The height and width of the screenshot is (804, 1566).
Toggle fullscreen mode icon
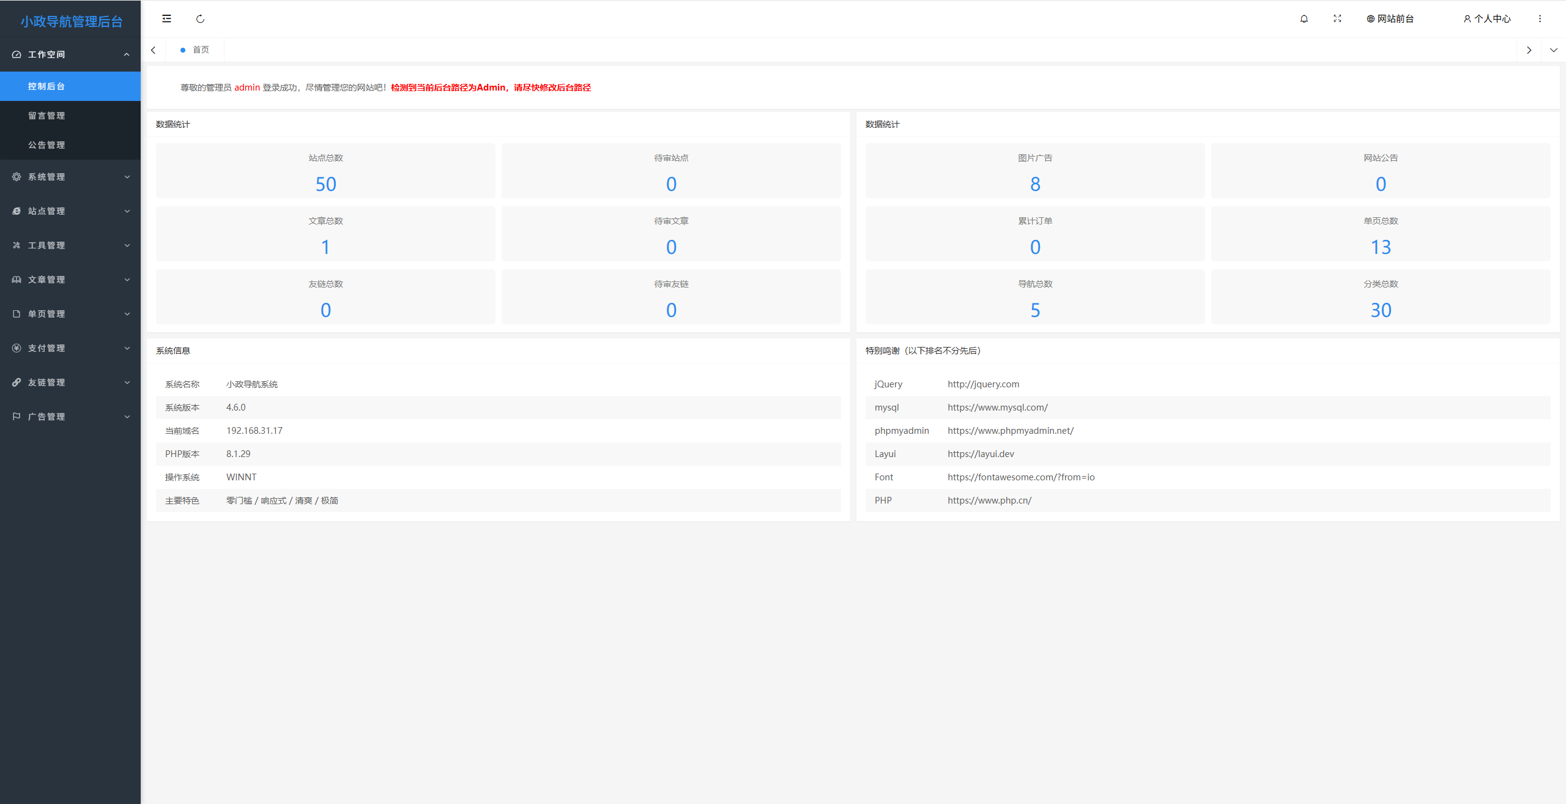(1337, 18)
